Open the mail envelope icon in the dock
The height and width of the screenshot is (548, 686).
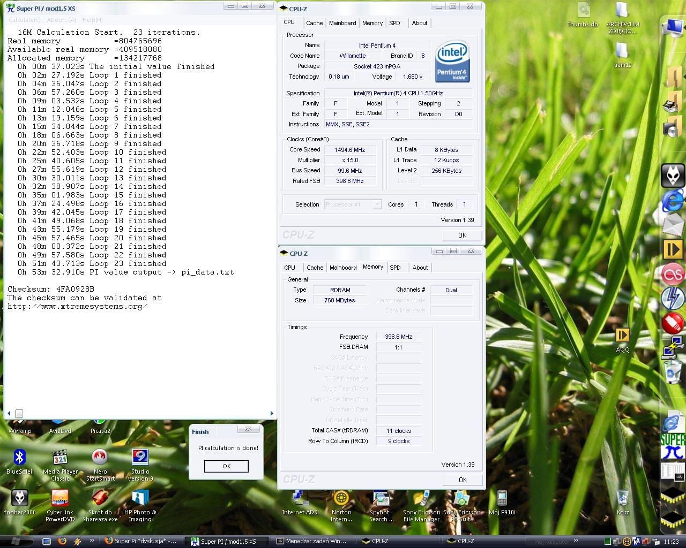coord(673,225)
